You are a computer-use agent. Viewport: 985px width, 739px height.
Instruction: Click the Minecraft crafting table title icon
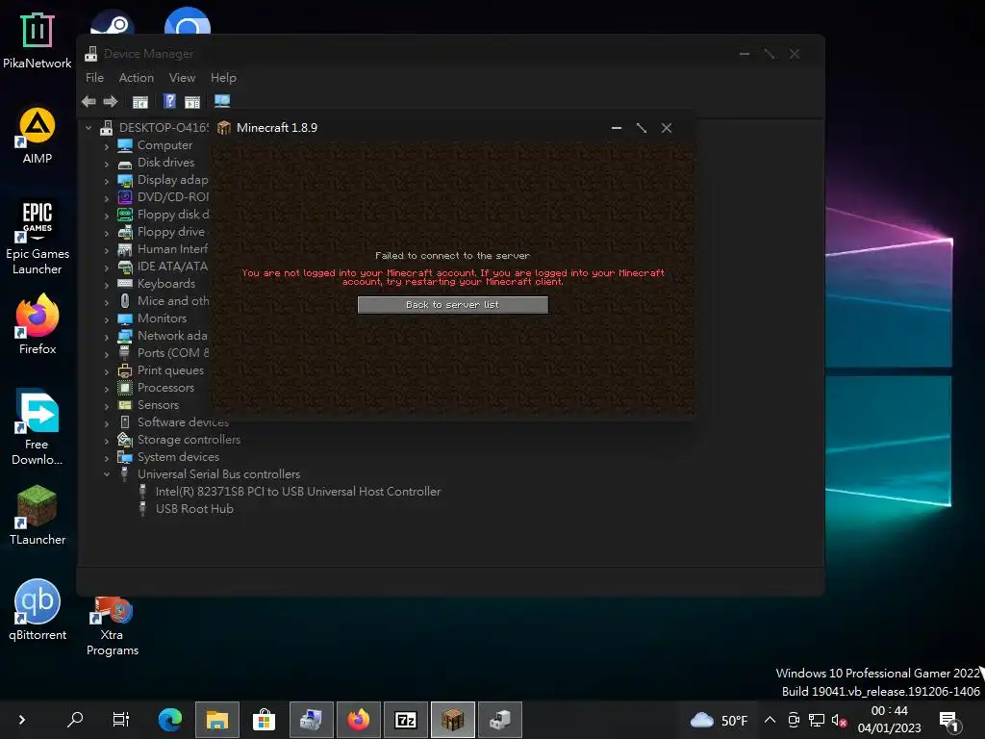pos(223,128)
